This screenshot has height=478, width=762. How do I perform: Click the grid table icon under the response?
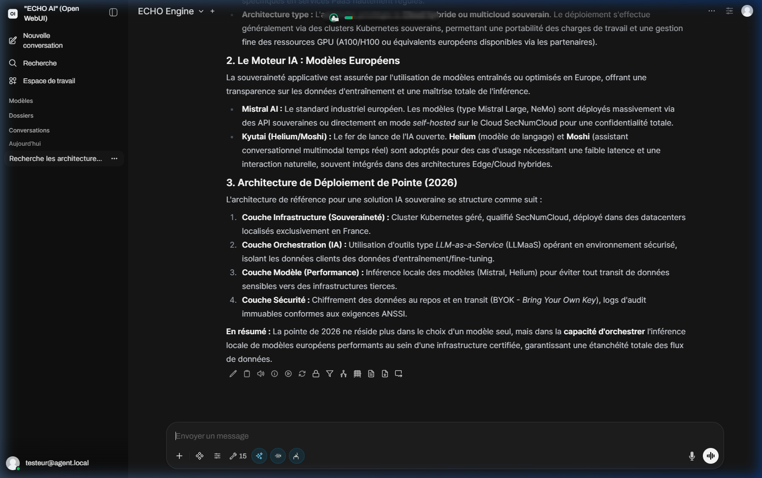point(357,374)
